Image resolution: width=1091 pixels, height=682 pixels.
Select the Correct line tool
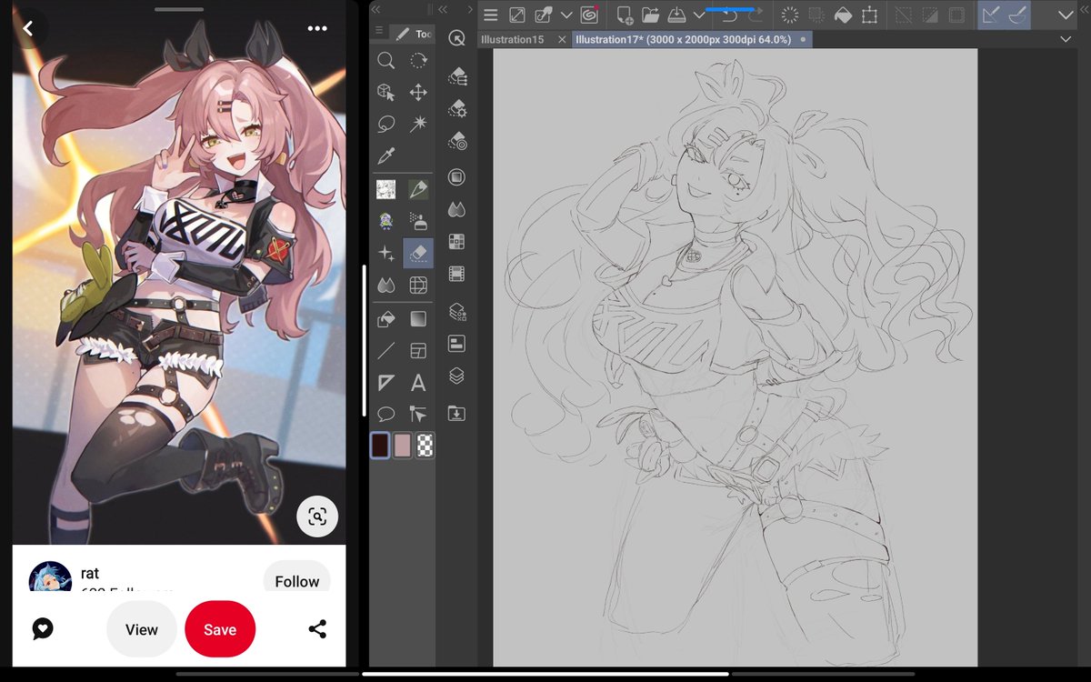tap(418, 414)
